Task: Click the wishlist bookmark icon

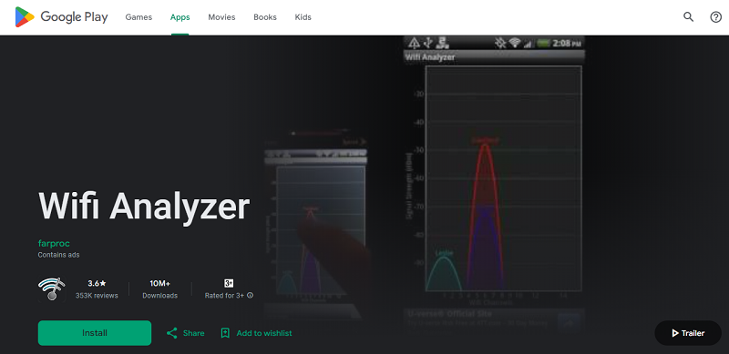Action: point(225,333)
